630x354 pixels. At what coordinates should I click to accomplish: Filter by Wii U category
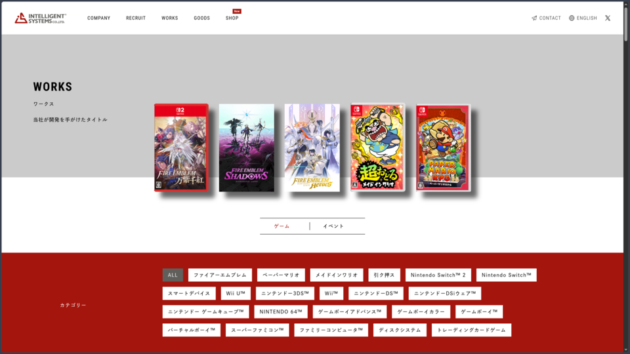tap(236, 294)
